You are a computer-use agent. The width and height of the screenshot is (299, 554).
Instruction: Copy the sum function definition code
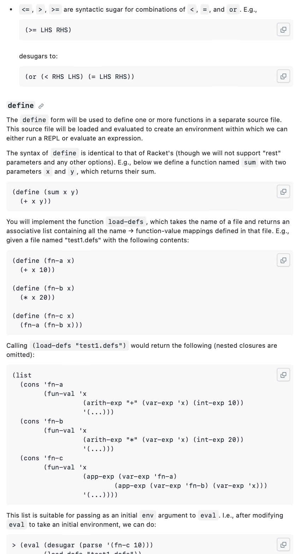pyautogui.click(x=283, y=191)
